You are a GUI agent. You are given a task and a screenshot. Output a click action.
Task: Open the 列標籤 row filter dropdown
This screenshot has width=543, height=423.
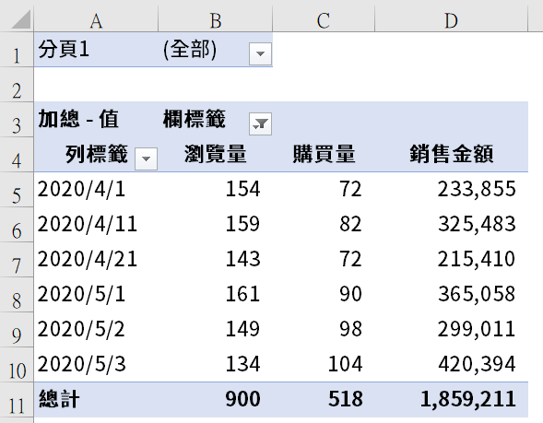pyautogui.click(x=146, y=159)
